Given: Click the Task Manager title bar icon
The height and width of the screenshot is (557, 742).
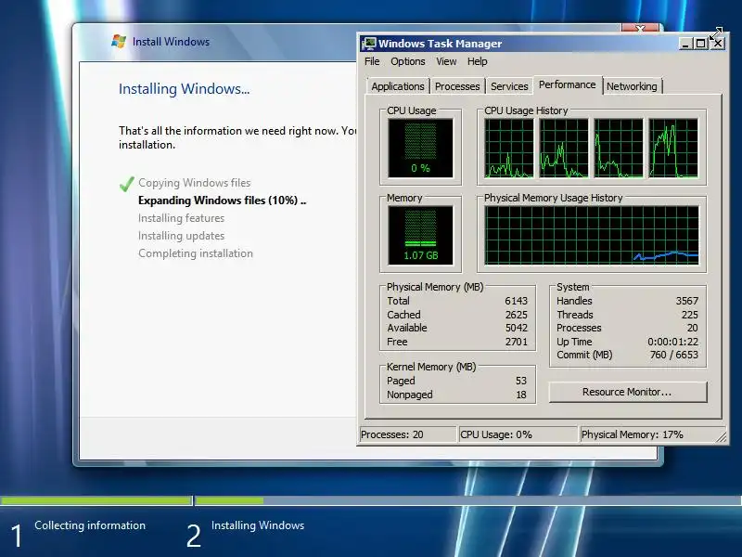Looking at the screenshot, I should (368, 44).
